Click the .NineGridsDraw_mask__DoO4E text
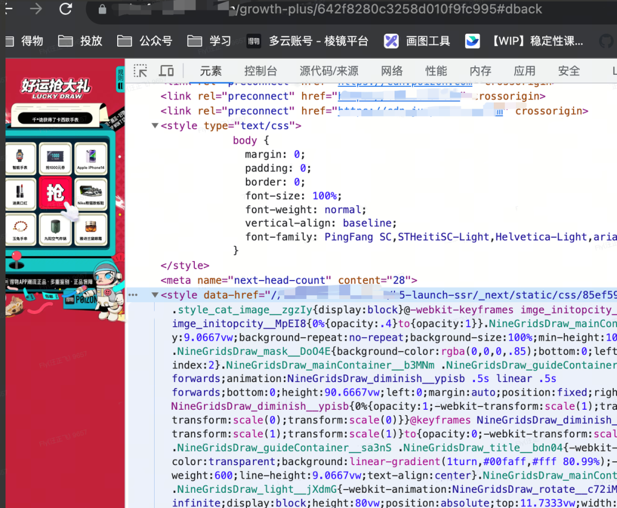617x508 pixels. click(x=253, y=351)
